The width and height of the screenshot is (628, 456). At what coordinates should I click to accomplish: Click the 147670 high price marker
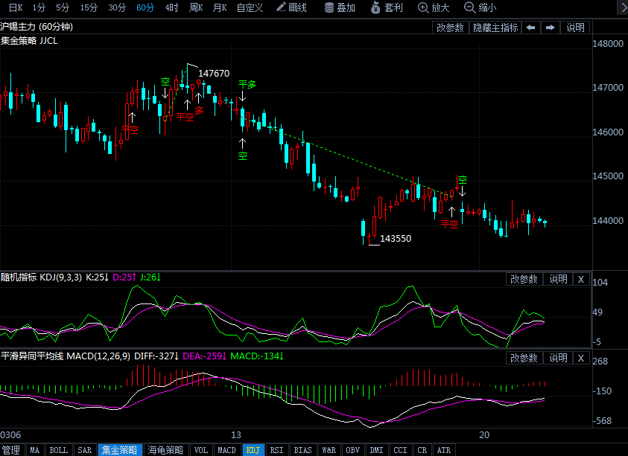tap(214, 74)
